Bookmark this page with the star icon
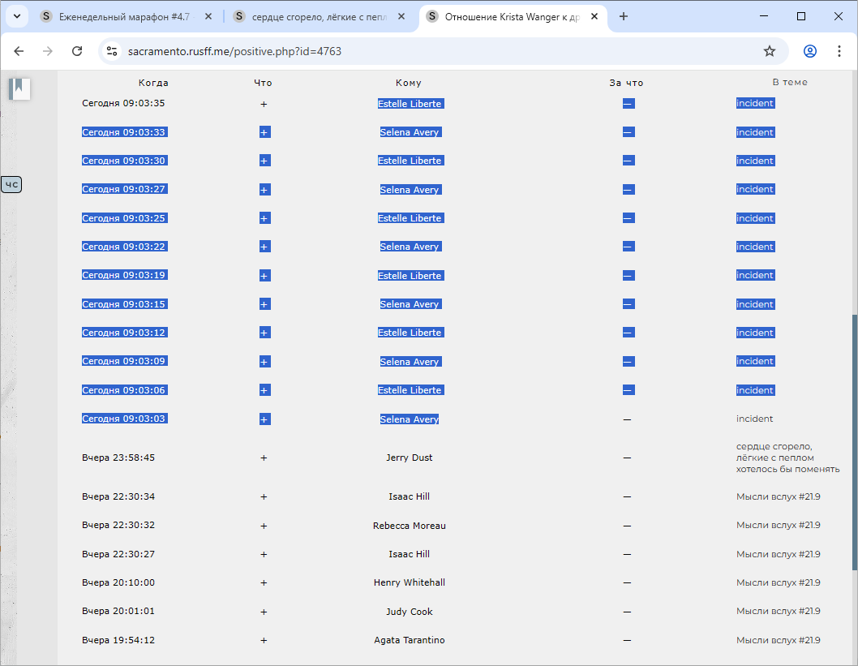Viewport: 858px width, 666px height. coord(769,51)
